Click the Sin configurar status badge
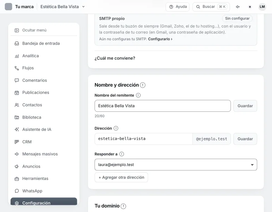The height and width of the screenshot is (212, 272). (237, 18)
